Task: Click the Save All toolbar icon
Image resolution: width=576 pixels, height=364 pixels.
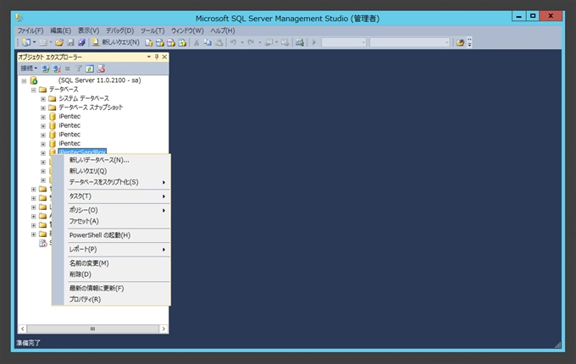Action: [x=81, y=42]
